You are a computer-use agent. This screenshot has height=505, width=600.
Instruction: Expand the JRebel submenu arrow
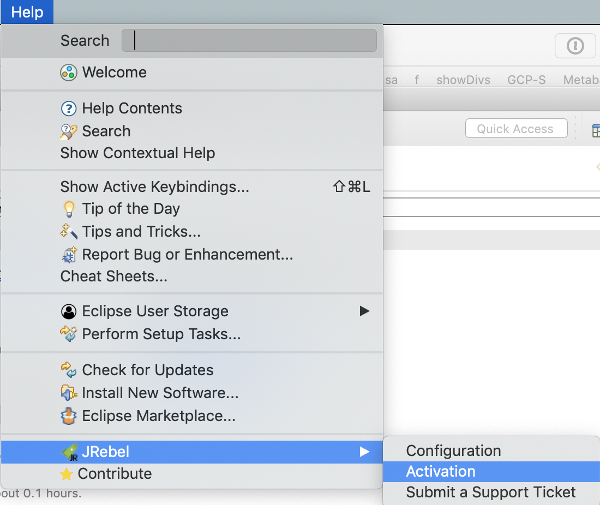(364, 452)
